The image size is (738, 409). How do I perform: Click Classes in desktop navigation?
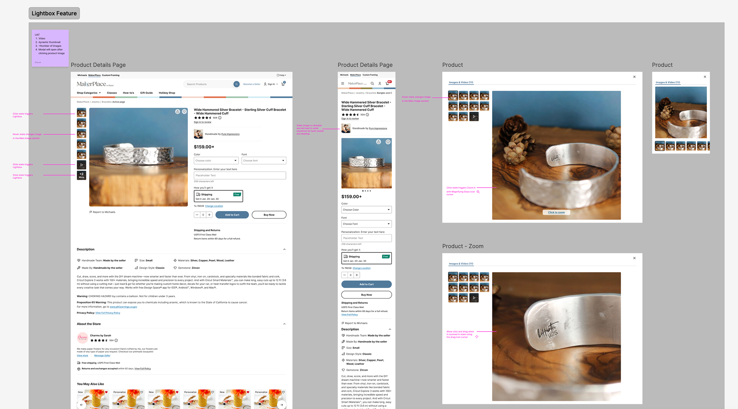(112, 93)
